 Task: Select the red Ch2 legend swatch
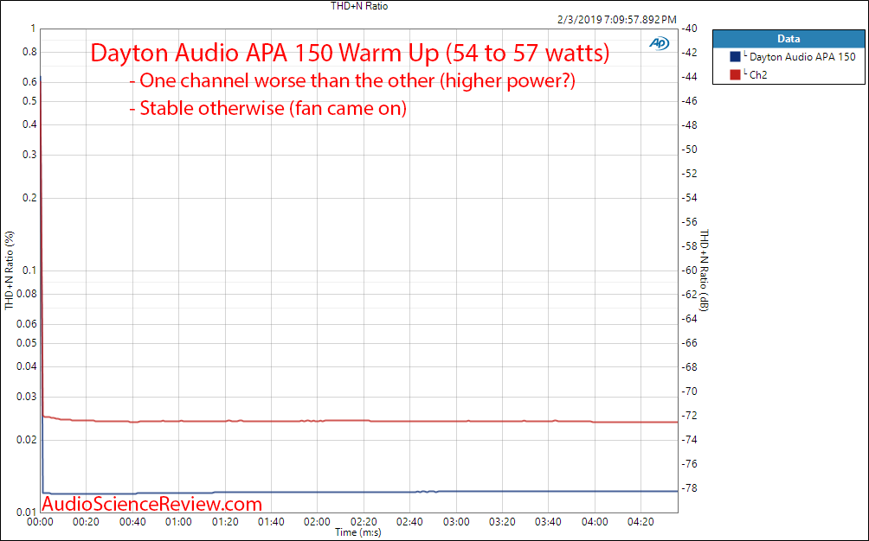coord(736,74)
